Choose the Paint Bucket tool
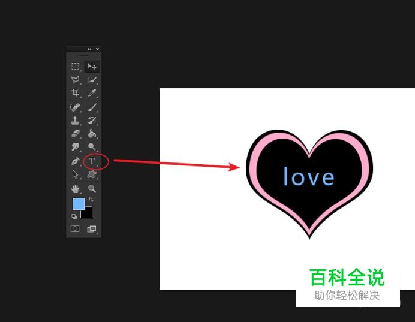The width and height of the screenshot is (415, 322). click(x=92, y=133)
